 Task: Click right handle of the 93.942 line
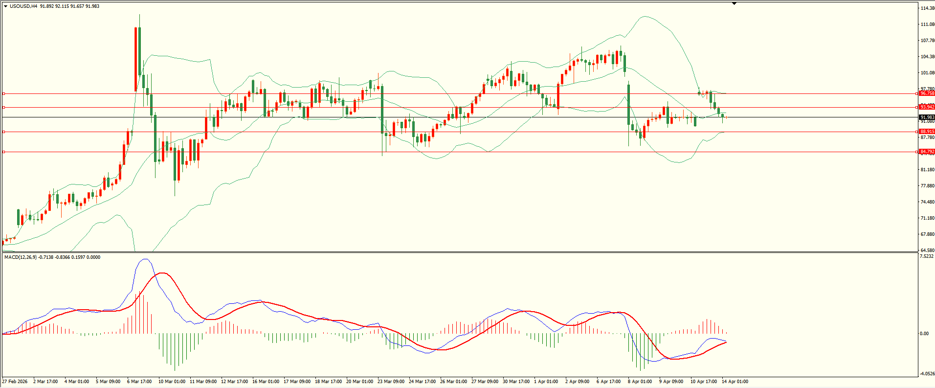[x=916, y=107]
